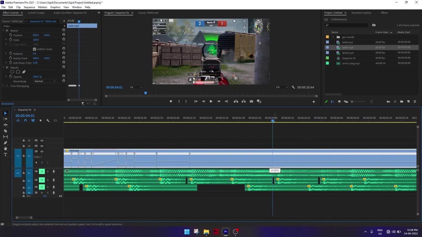
Task: Switch to Essential Graphics tab
Action: (x=361, y=13)
